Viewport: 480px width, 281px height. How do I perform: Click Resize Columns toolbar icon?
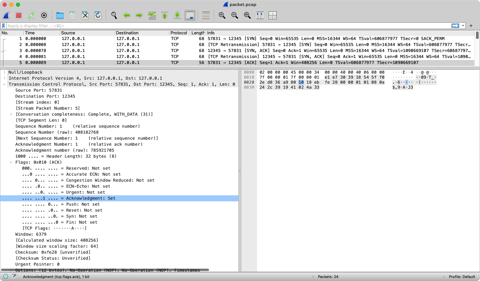[x=260, y=15]
